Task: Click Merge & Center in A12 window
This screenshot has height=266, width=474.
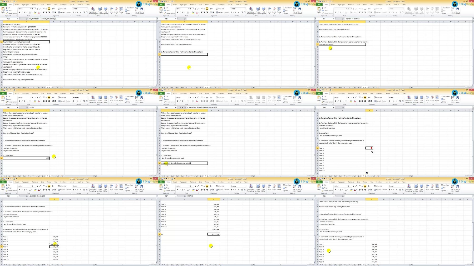Action: pyautogui.click(x=64, y=12)
